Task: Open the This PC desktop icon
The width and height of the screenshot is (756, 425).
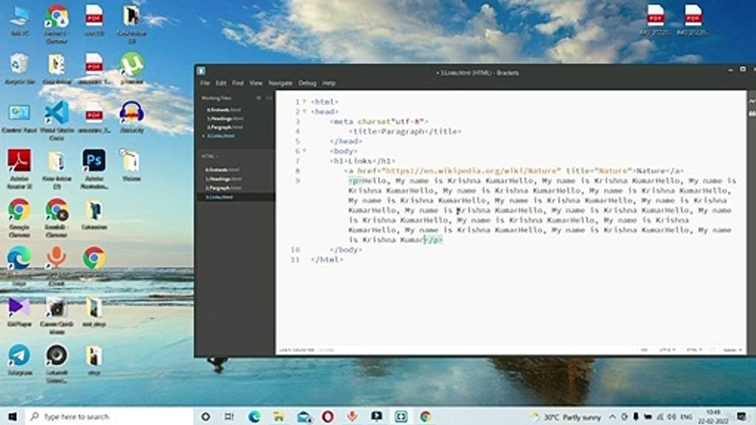Action: click(19, 21)
